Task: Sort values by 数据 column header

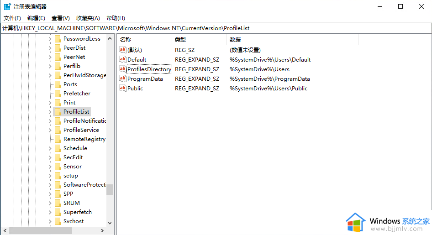Action: [293, 40]
